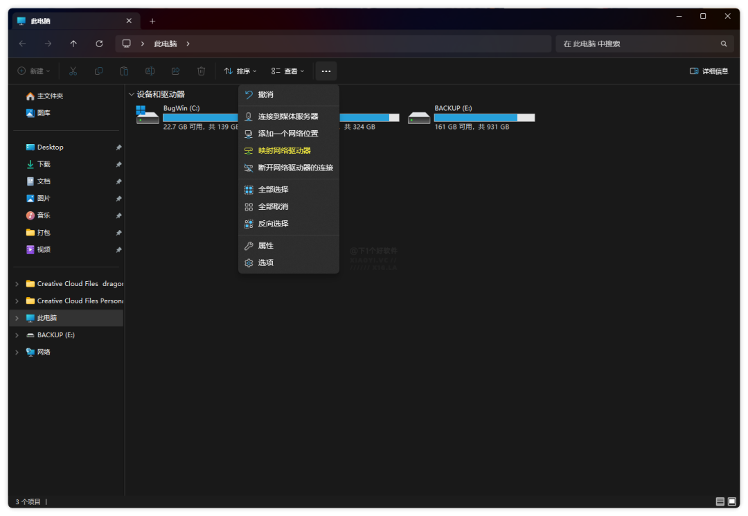Open the 查看 view dropdown

[x=287, y=71]
